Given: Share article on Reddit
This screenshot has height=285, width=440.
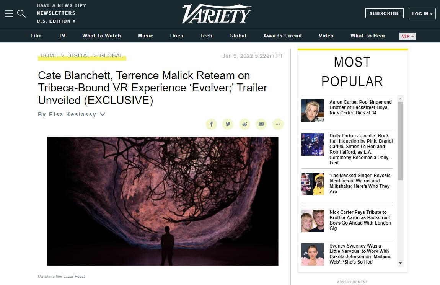Looking at the screenshot, I should [x=244, y=124].
